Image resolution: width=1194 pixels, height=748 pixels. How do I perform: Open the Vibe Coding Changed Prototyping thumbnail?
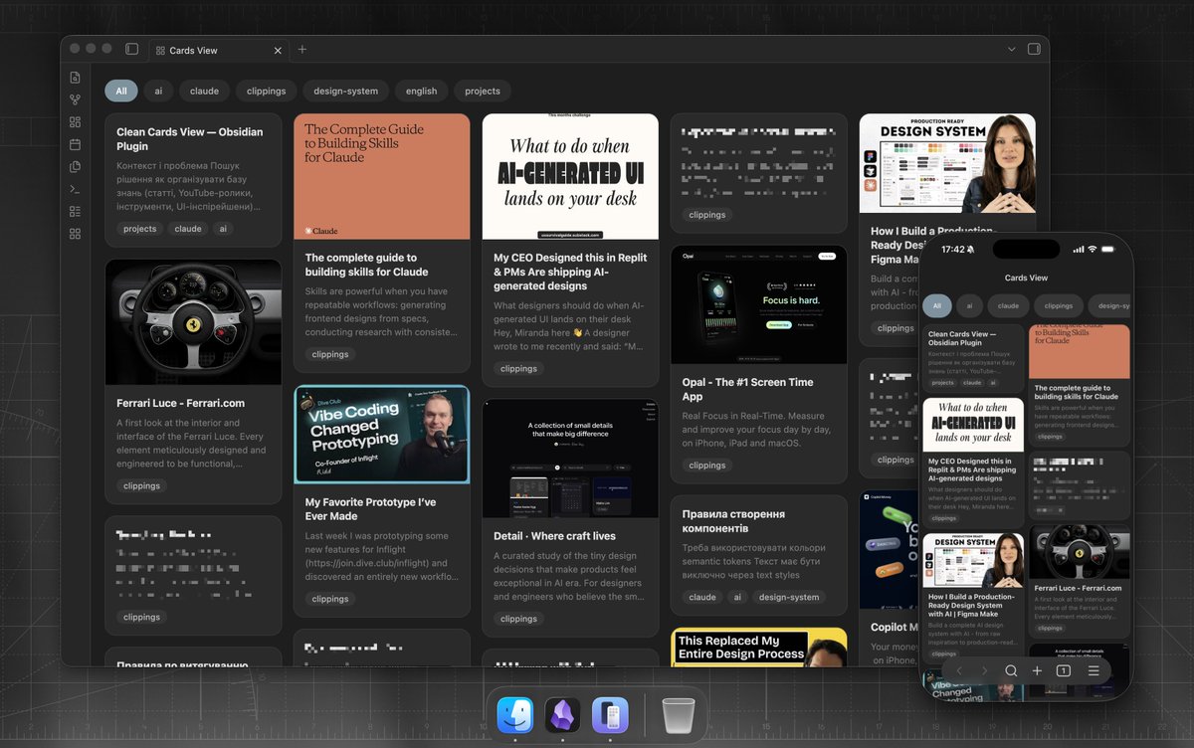381,435
